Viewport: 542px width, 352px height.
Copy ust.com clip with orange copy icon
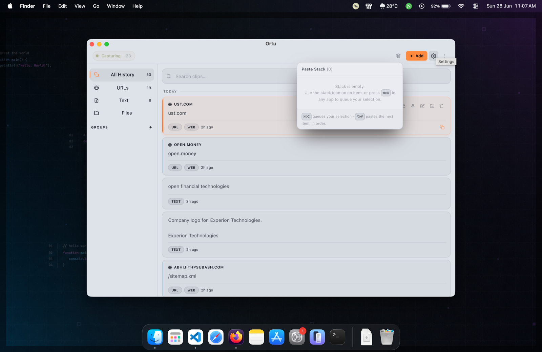point(442,127)
